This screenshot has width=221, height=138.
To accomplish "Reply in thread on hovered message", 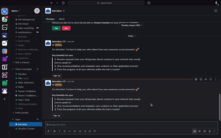I will [201, 79].
